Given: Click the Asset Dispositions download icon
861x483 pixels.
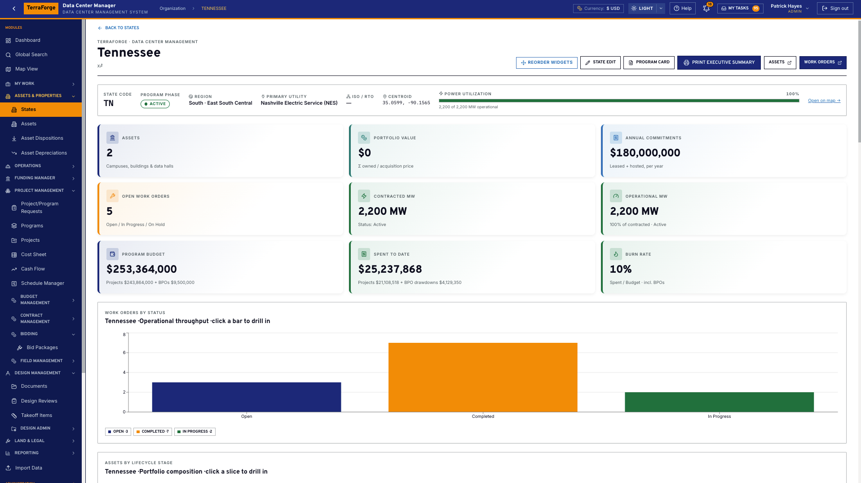Looking at the screenshot, I should coord(14,138).
